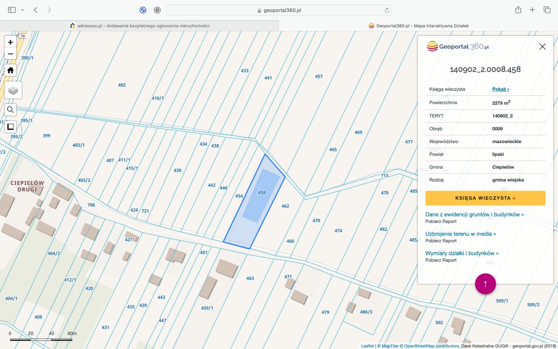Open the Safari share menu
Image resolution: width=558 pixels, height=349 pixels.
(518, 10)
